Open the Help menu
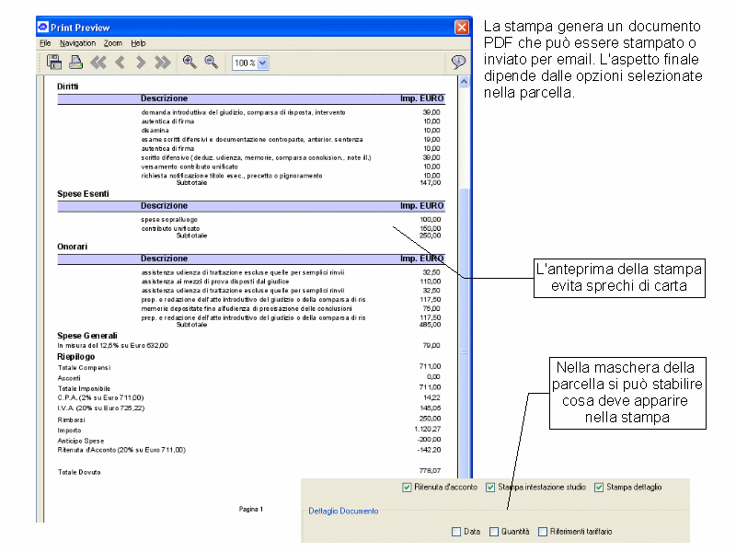Screen dimensions: 736x552 tap(138, 43)
